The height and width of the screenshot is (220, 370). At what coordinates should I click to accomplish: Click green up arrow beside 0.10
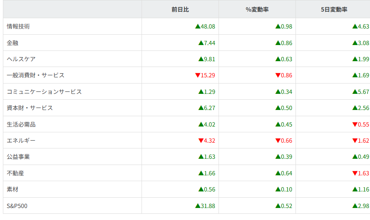tap(278, 189)
